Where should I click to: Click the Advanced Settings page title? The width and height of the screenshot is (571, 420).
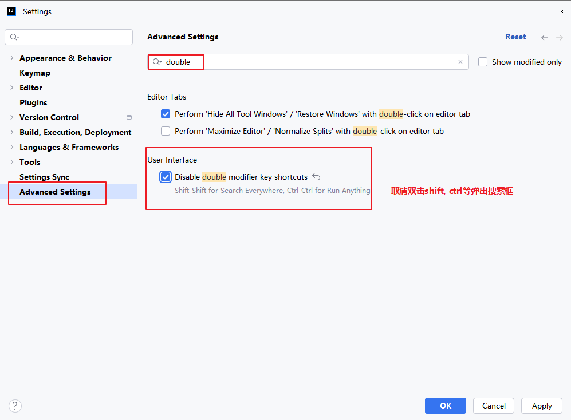pyautogui.click(x=183, y=37)
